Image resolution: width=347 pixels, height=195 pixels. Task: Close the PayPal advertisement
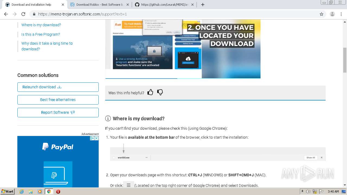[x=96, y=138]
